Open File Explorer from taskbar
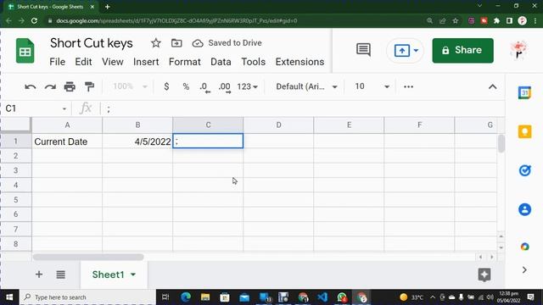This screenshot has height=305, width=543. [x=205, y=297]
